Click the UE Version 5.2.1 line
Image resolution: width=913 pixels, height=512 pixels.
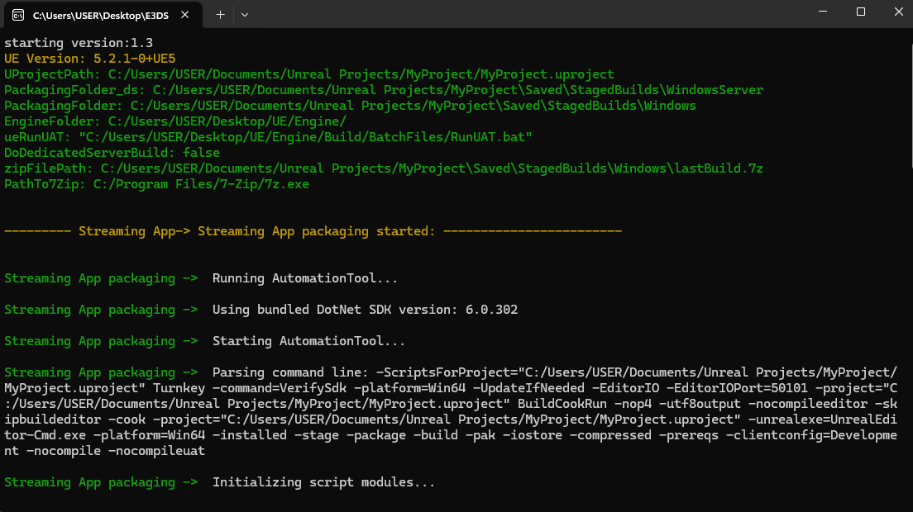tap(89, 59)
